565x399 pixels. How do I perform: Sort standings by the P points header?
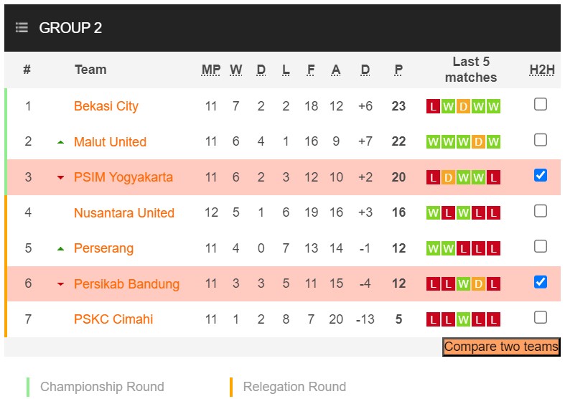click(x=398, y=70)
